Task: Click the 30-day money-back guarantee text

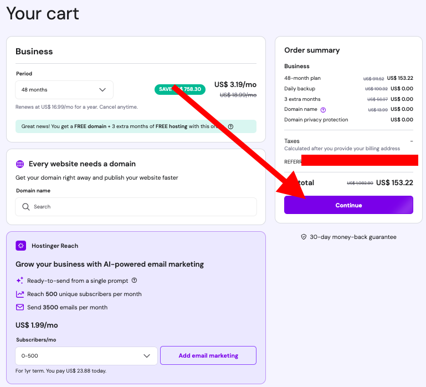Action: pyautogui.click(x=353, y=237)
